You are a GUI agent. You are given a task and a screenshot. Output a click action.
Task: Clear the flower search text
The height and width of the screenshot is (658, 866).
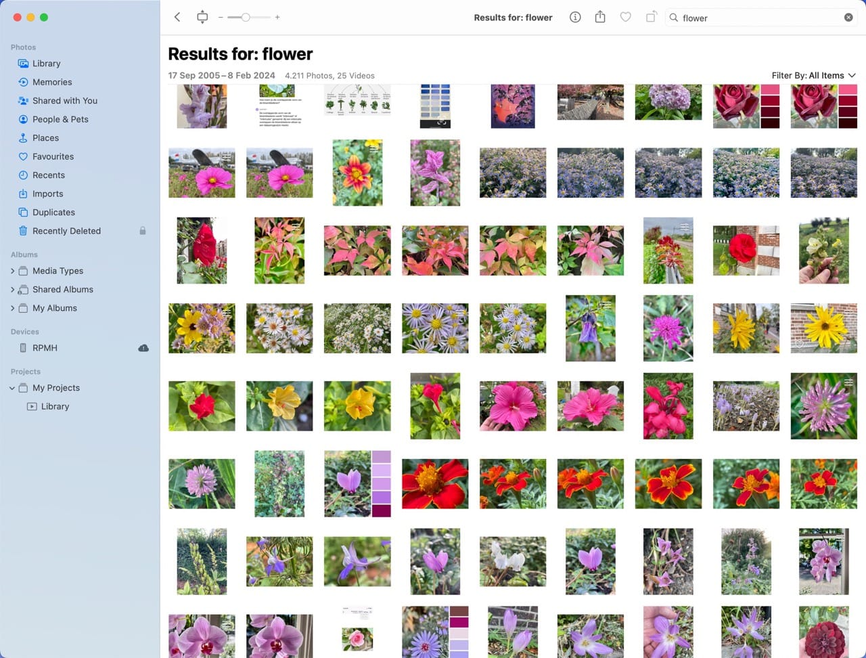click(x=848, y=18)
